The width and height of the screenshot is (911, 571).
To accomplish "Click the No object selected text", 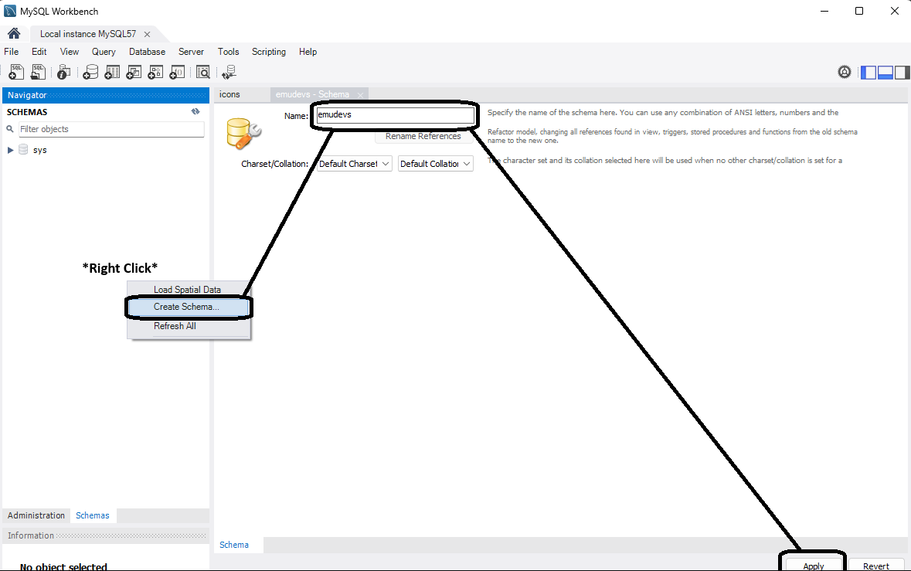I will click(x=63, y=566).
